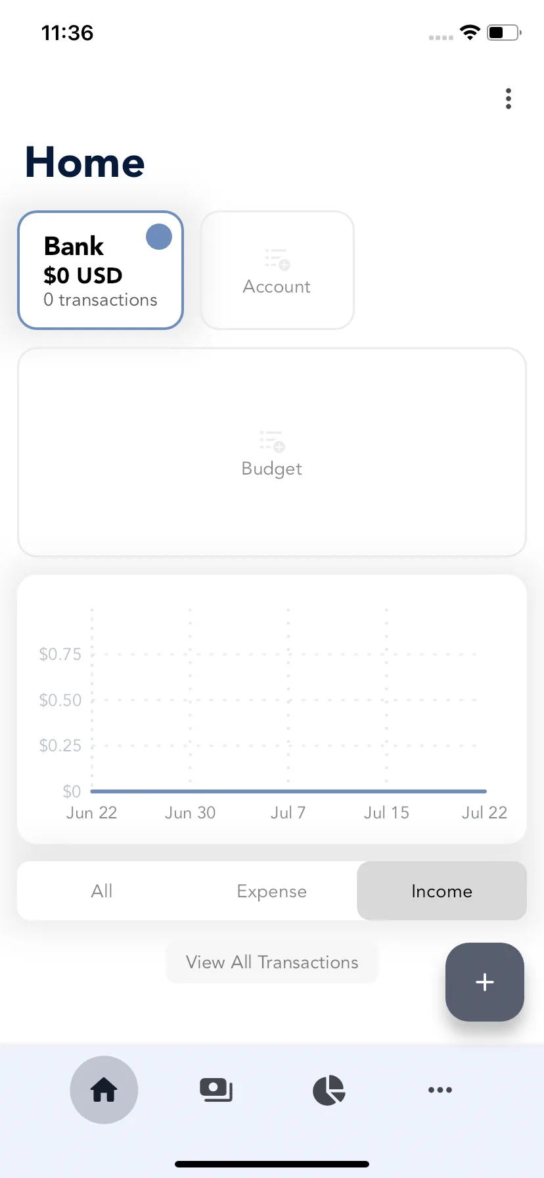Image resolution: width=544 pixels, height=1178 pixels.
Task: Open the transactions tab with cash icon
Action: pyautogui.click(x=216, y=1090)
